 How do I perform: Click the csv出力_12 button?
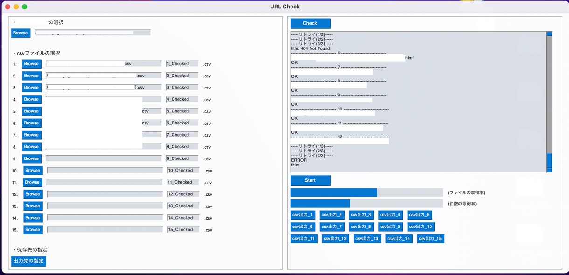[335, 239]
